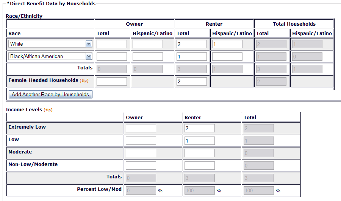Select the Extremely Low Owner field
This screenshot has height=201, width=341.
pyautogui.click(x=141, y=128)
